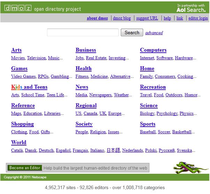Open the about dmoz menu link
210x194 pixels.
pos(97,18)
